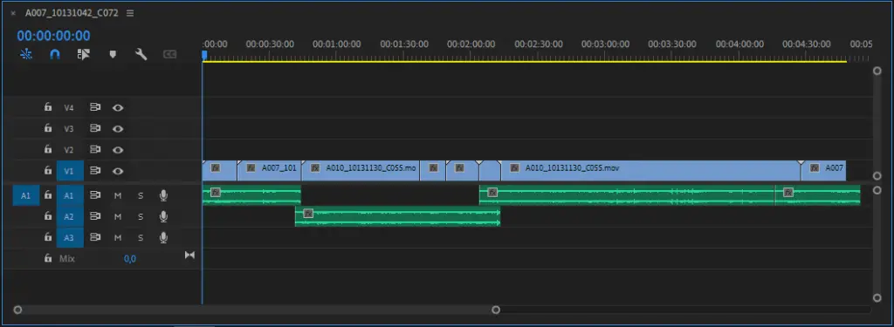894x327 pixels.
Task: Open the sequence panel menu next to A007_10131042_C072
Action: (130, 12)
